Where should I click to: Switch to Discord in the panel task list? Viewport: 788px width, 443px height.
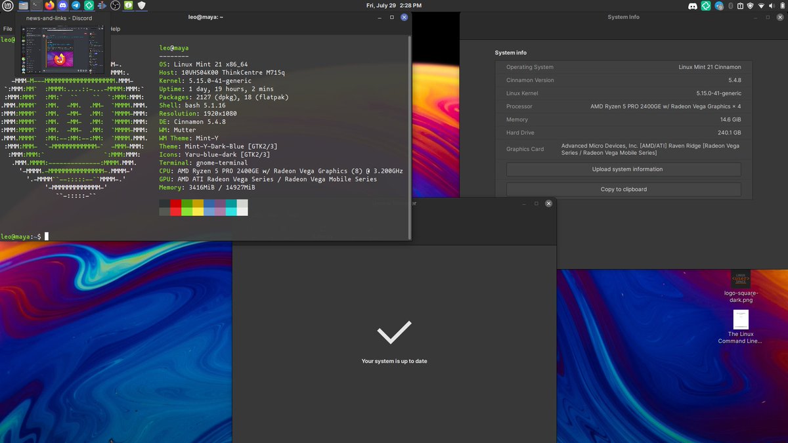coord(62,5)
